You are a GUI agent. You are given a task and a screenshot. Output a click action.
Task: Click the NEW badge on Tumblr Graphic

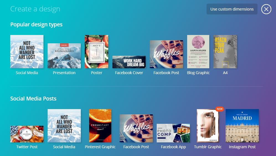coord(220,109)
